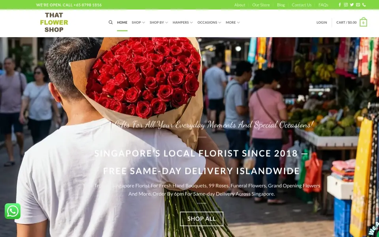
Task: Open the Facebook social icon
Action: [340, 5]
